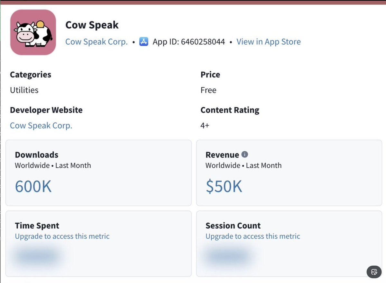The image size is (386, 283).
Task: Click blurred Session Count metric value
Action: [x=228, y=256]
